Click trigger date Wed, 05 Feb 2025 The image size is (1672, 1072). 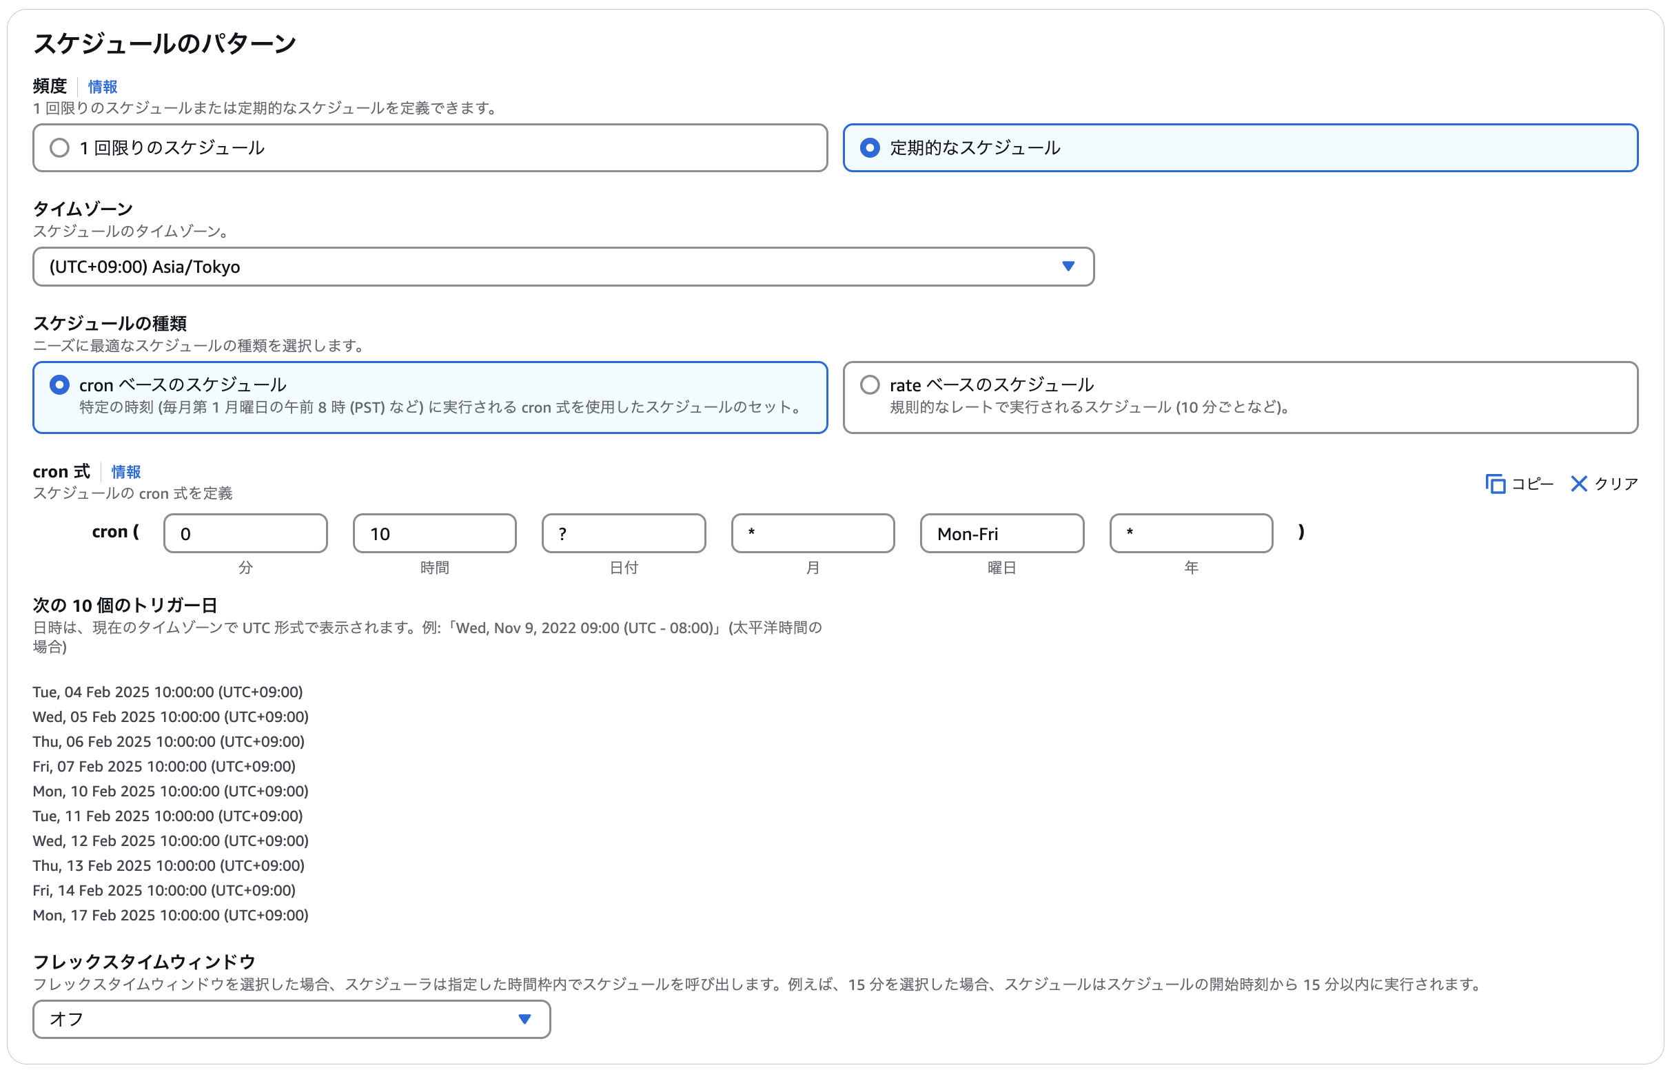click(x=171, y=717)
